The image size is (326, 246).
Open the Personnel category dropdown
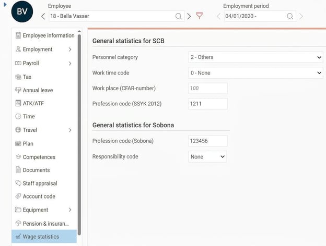[255, 57]
